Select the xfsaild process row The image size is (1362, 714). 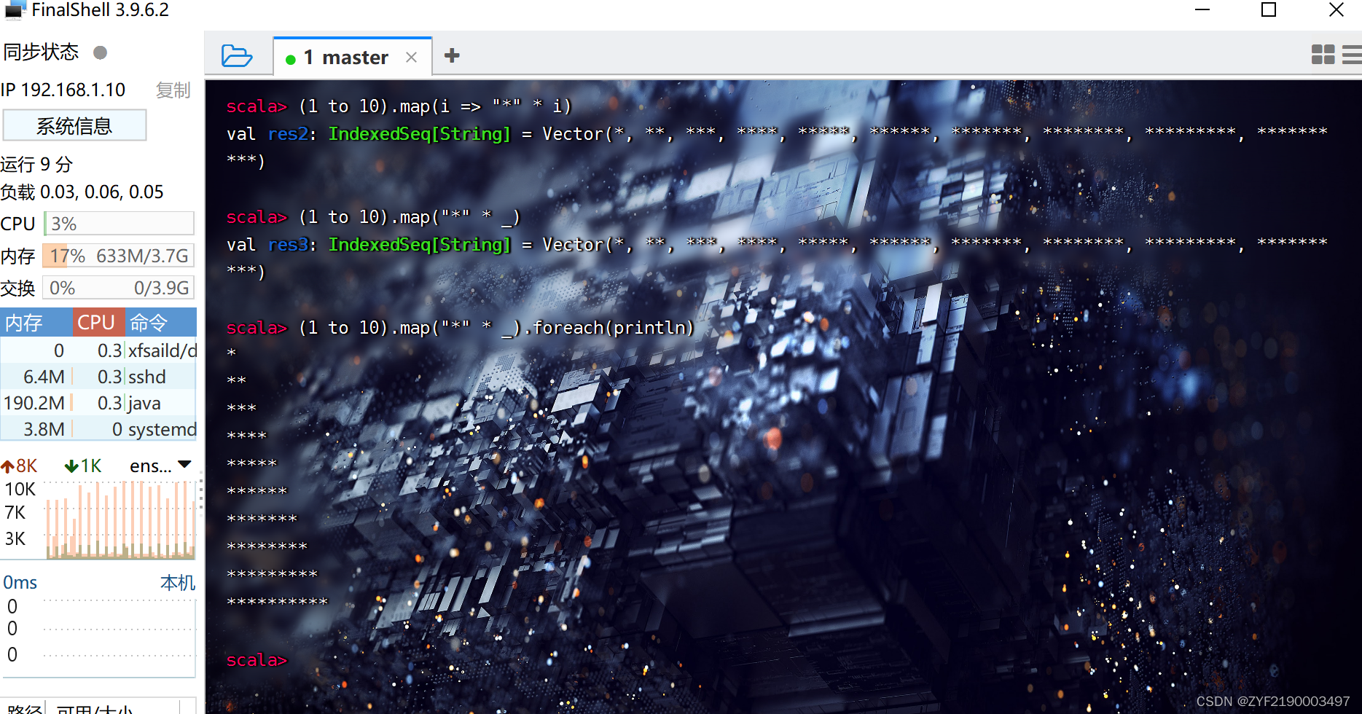[x=98, y=350]
